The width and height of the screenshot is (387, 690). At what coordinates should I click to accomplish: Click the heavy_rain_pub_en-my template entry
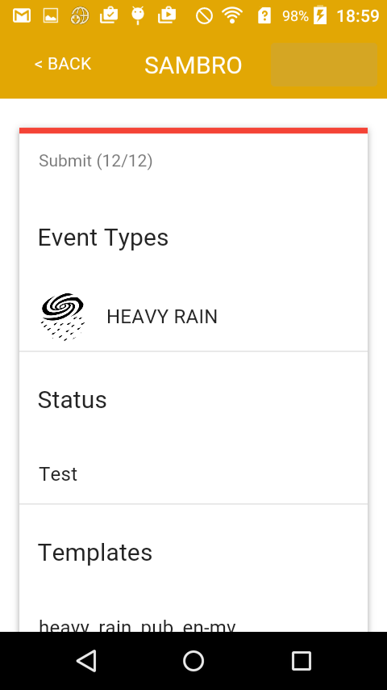tap(137, 625)
